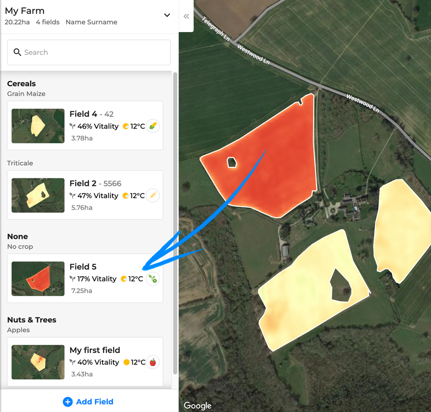Image resolution: width=431 pixels, height=412 pixels.
Task: Click the apple crop icon on My first field
Action: (x=153, y=362)
